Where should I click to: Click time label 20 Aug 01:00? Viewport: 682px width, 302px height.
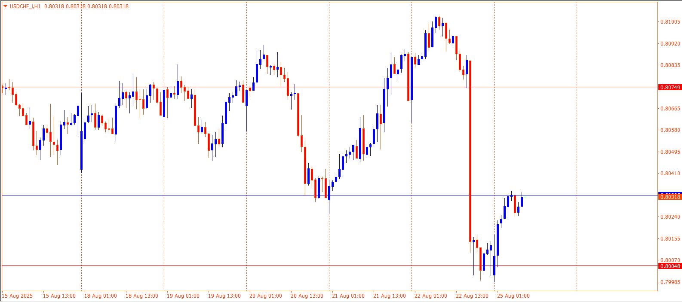[x=266, y=296]
